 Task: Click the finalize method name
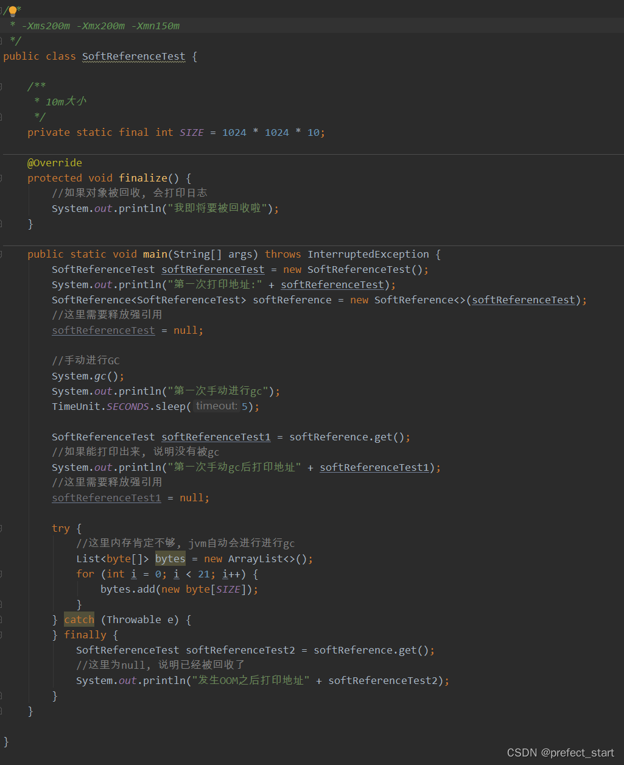[x=143, y=178]
